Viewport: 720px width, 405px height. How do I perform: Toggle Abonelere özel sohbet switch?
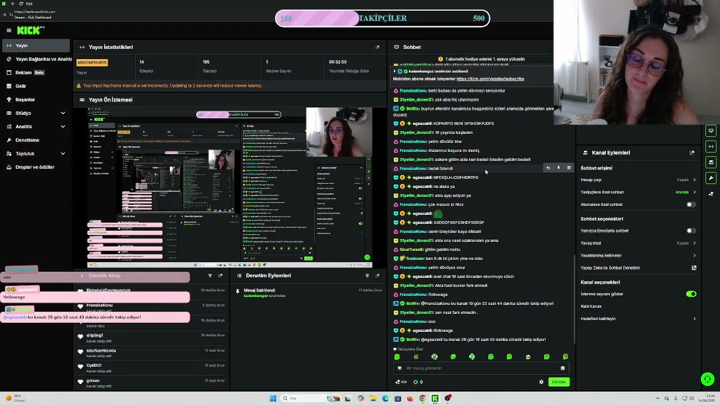pos(691,205)
